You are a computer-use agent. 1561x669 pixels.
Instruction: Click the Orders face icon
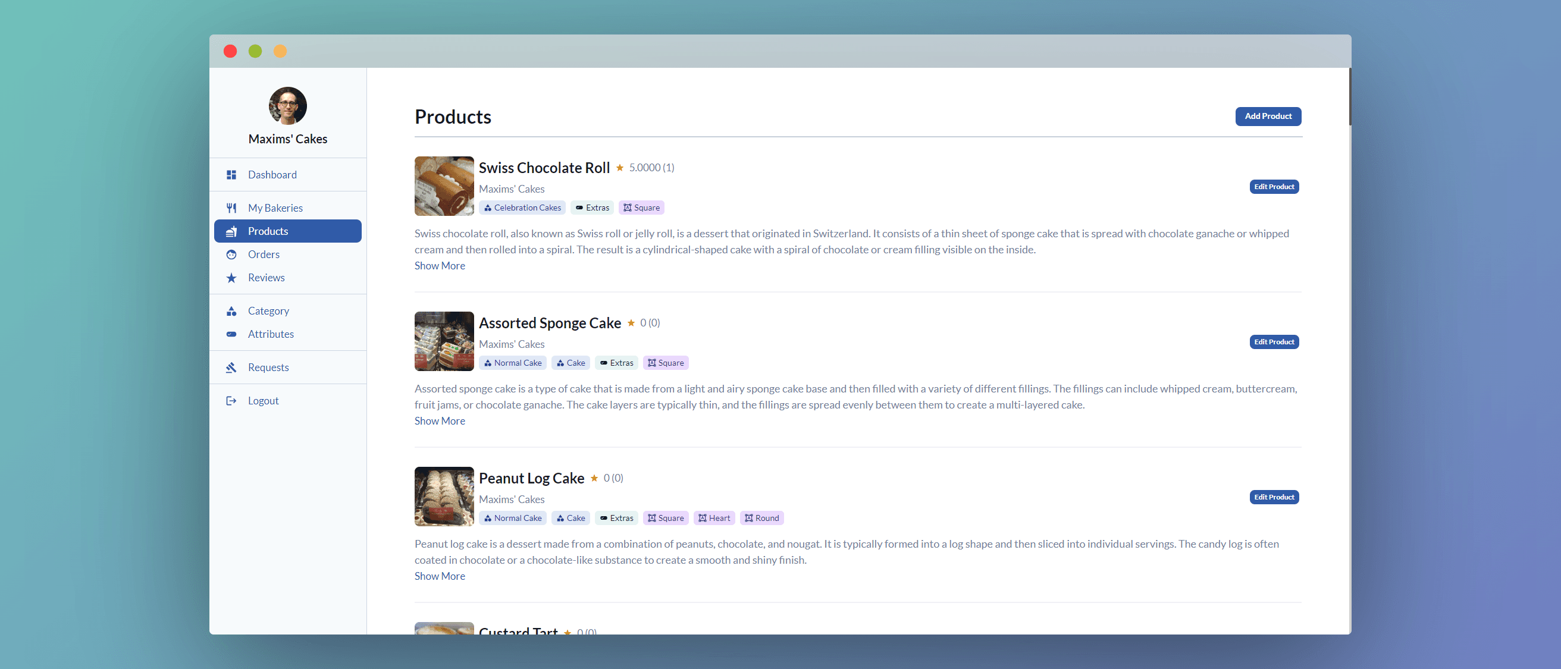tap(231, 255)
